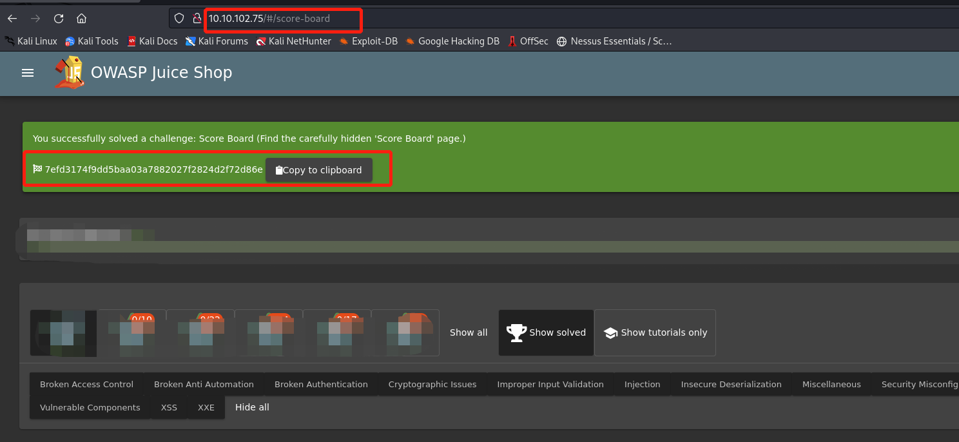Screen dimensions: 959x442
Task: Open Google Hacking DB bookmark
Action: click(x=452, y=41)
